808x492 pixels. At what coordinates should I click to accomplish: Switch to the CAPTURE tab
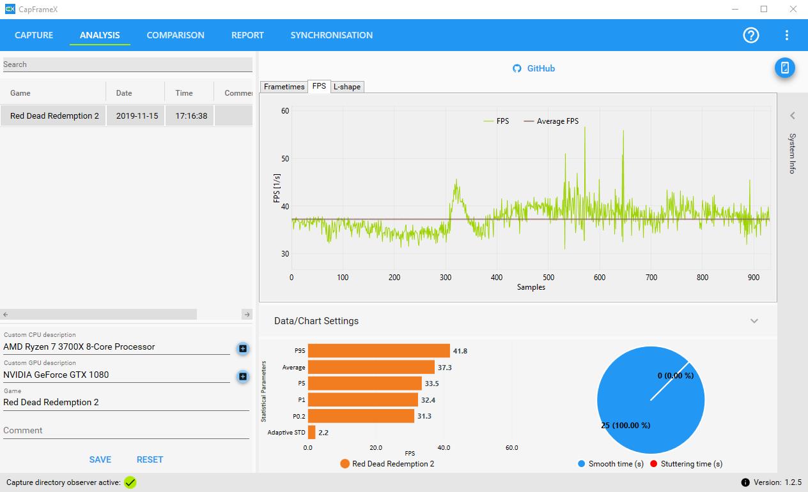coord(34,35)
